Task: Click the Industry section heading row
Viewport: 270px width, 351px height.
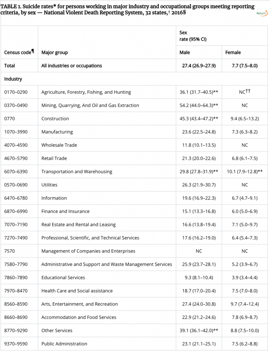Action: [13, 79]
